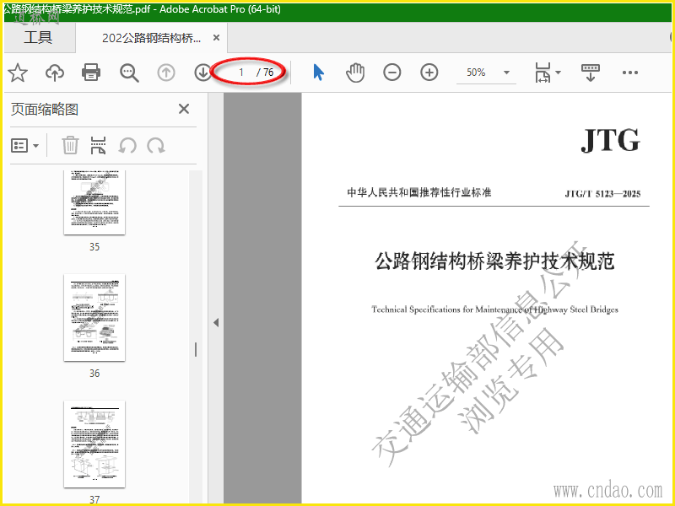Select the 202公路钢结构桥 document tab

[x=151, y=38]
